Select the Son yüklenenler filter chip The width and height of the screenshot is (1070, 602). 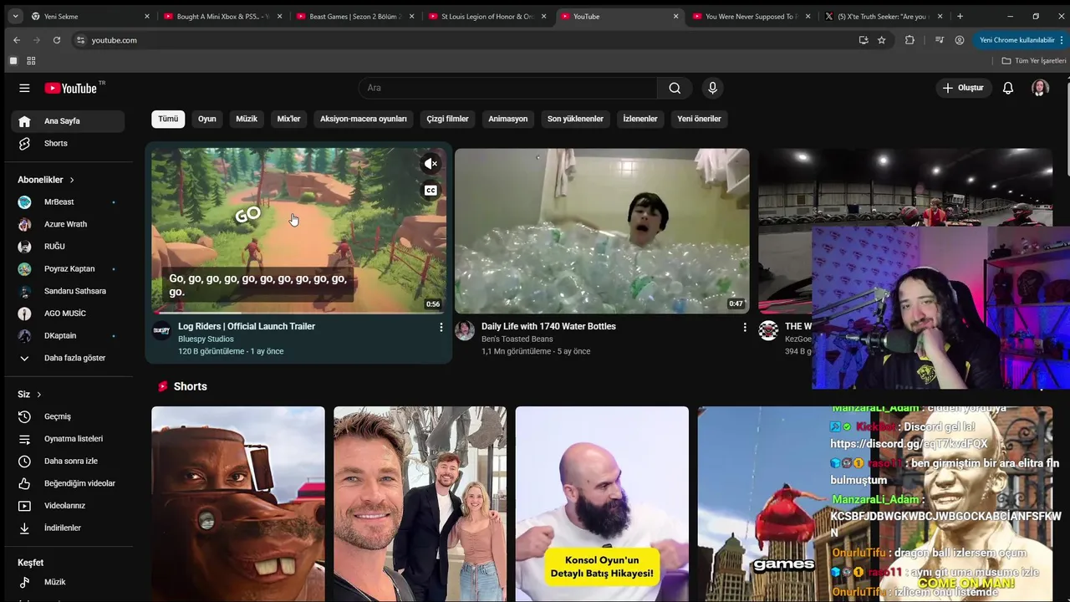[575, 119]
